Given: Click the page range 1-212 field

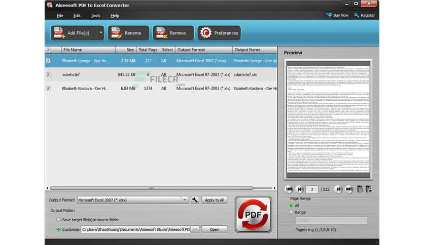Looking at the screenshot, I should coord(332,220).
